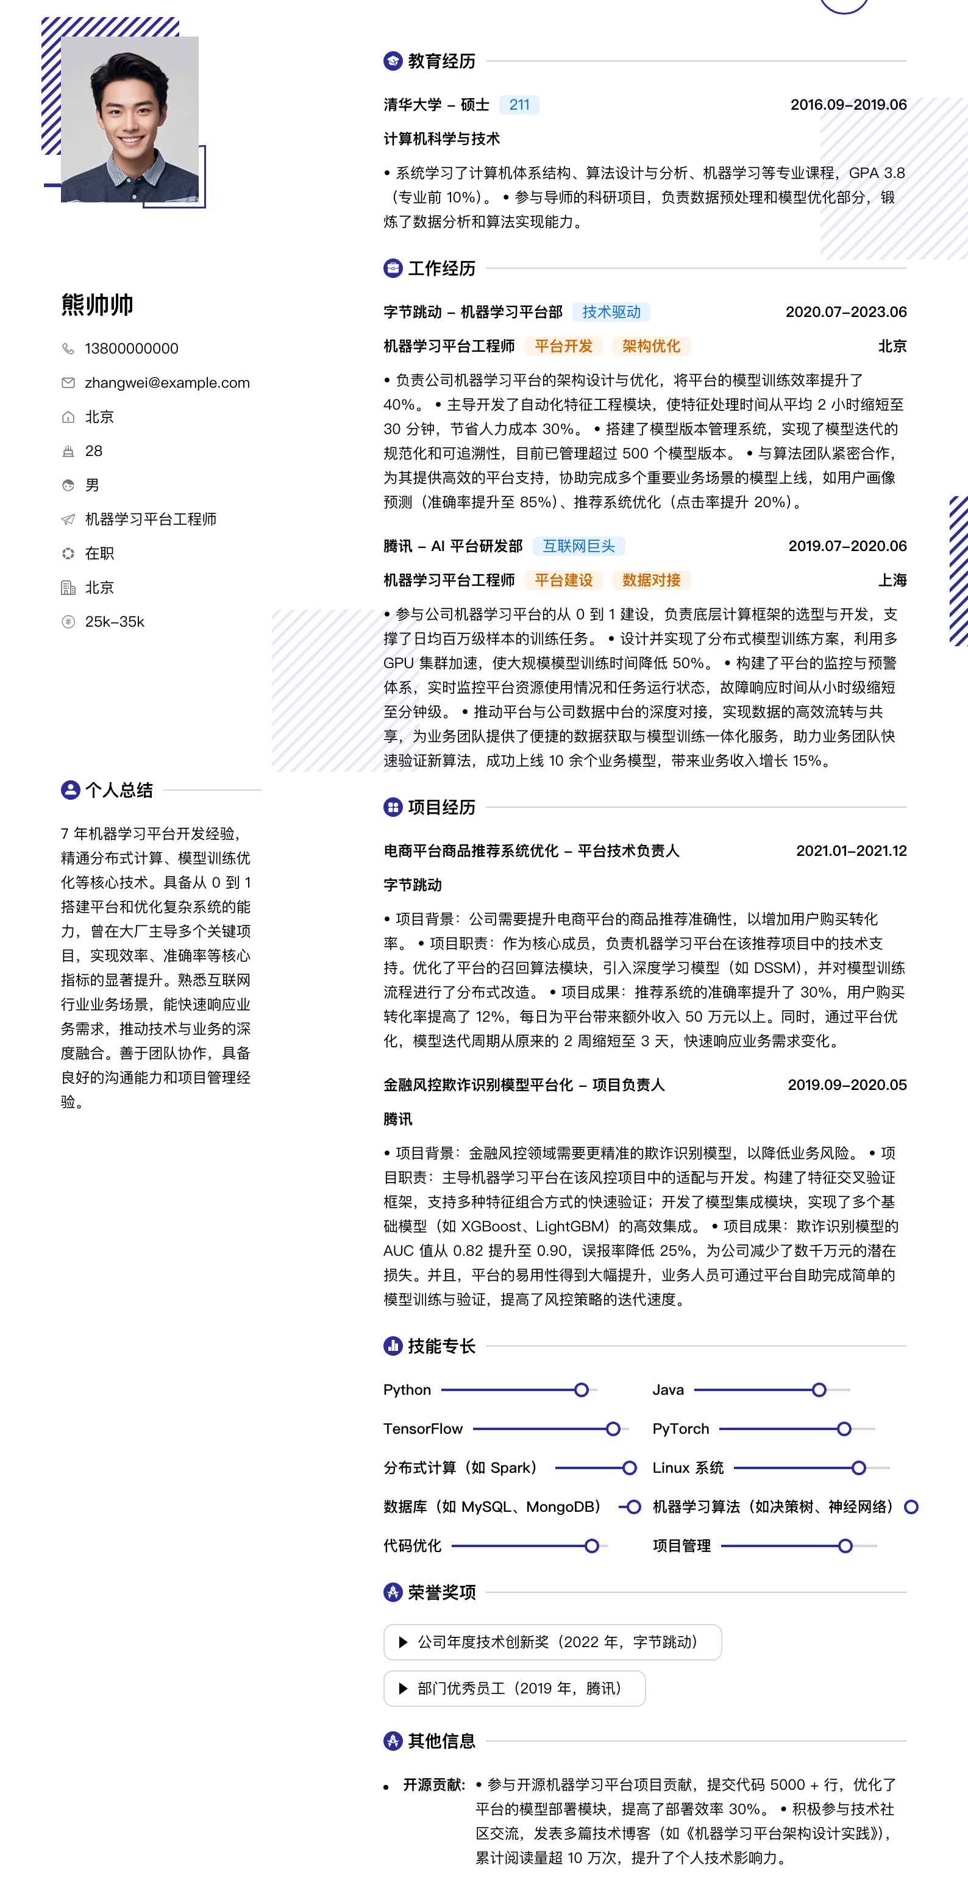The width and height of the screenshot is (968, 1880).
Task: Click the date 2019.07–2020.06
Action: 847,546
